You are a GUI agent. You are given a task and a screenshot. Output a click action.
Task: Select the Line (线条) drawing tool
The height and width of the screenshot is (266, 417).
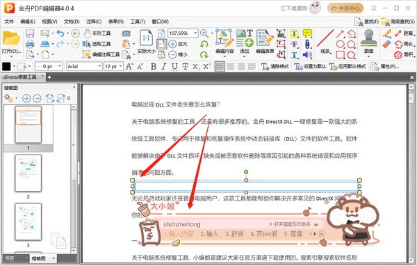325,41
